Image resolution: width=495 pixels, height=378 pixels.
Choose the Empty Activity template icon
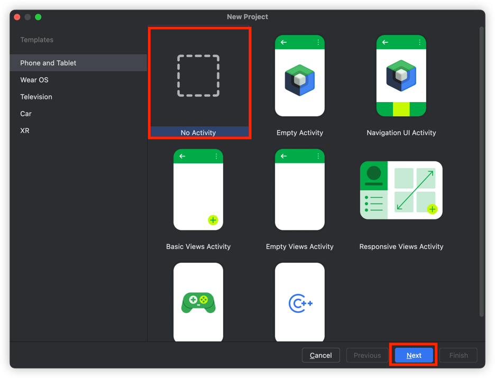click(299, 76)
